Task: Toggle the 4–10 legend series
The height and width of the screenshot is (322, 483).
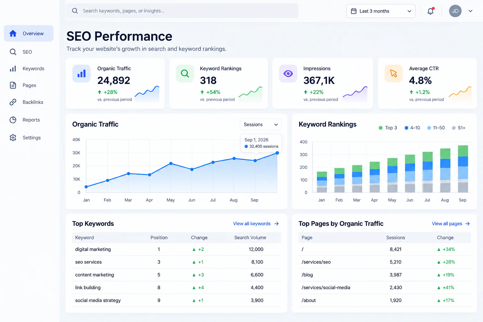Action: coord(412,128)
